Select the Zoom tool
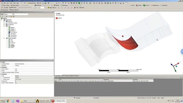 pos(99,3)
